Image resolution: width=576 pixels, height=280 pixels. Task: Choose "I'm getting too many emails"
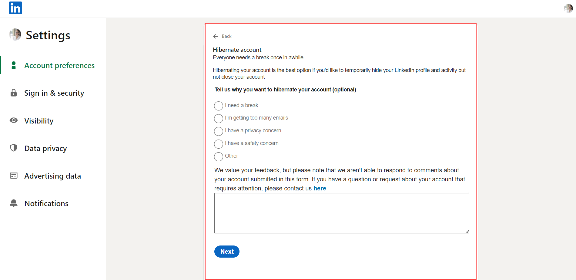coord(218,118)
